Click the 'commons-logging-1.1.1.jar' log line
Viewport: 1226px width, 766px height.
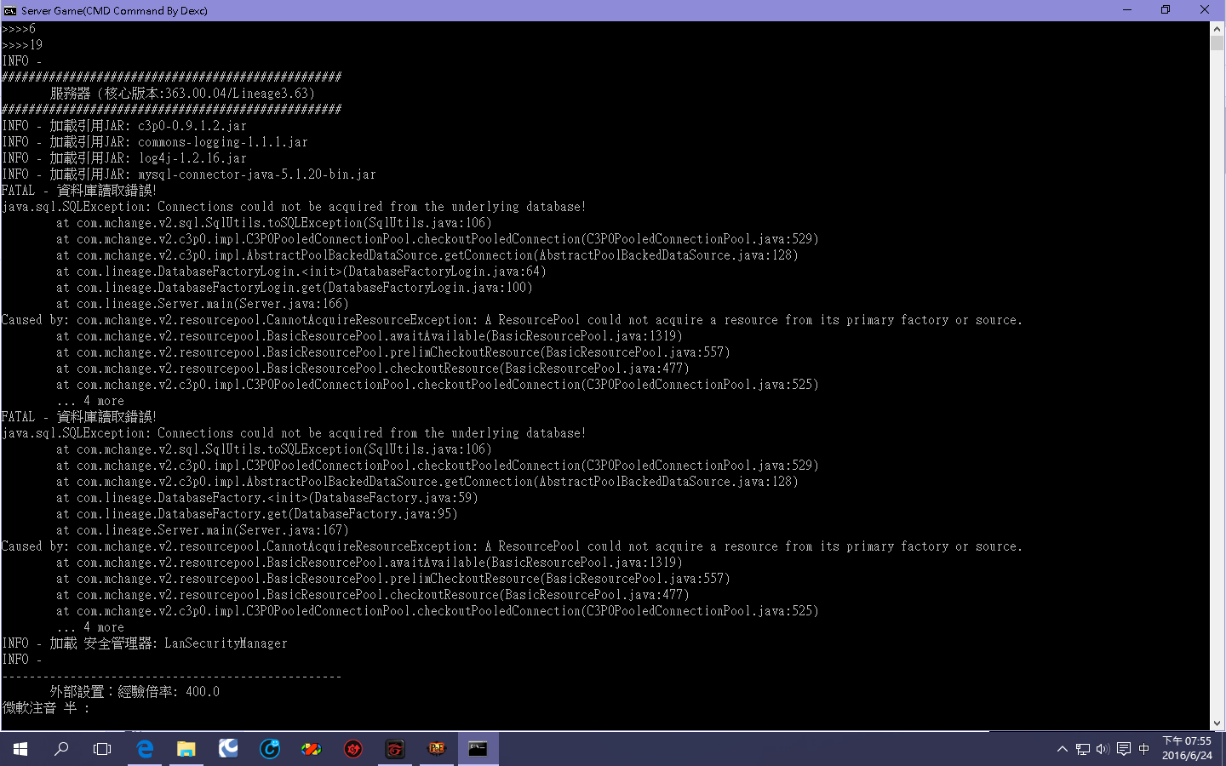[155, 142]
